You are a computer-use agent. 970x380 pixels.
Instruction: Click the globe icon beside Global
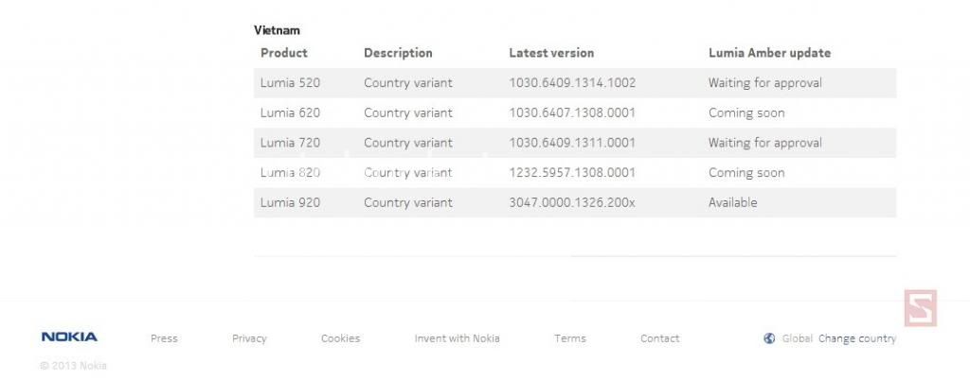coord(769,338)
